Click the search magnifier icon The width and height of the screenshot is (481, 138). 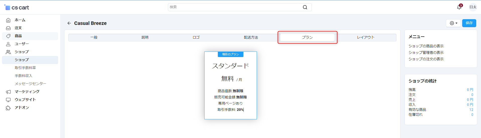(305, 7)
